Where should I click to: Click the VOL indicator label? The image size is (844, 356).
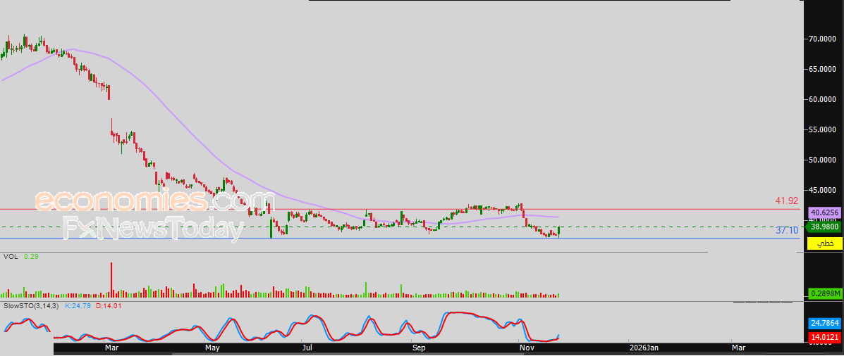pos(10,257)
